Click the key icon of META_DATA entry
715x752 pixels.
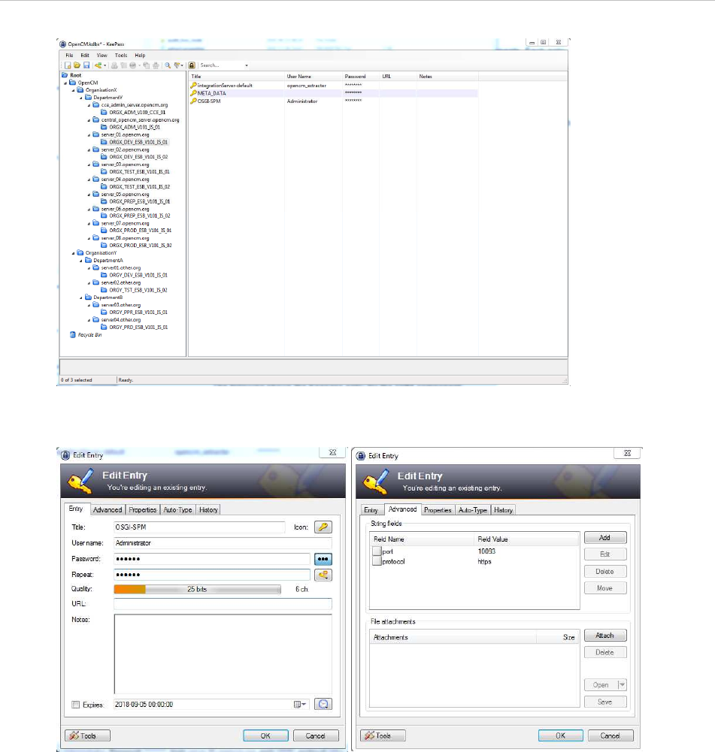pos(193,93)
